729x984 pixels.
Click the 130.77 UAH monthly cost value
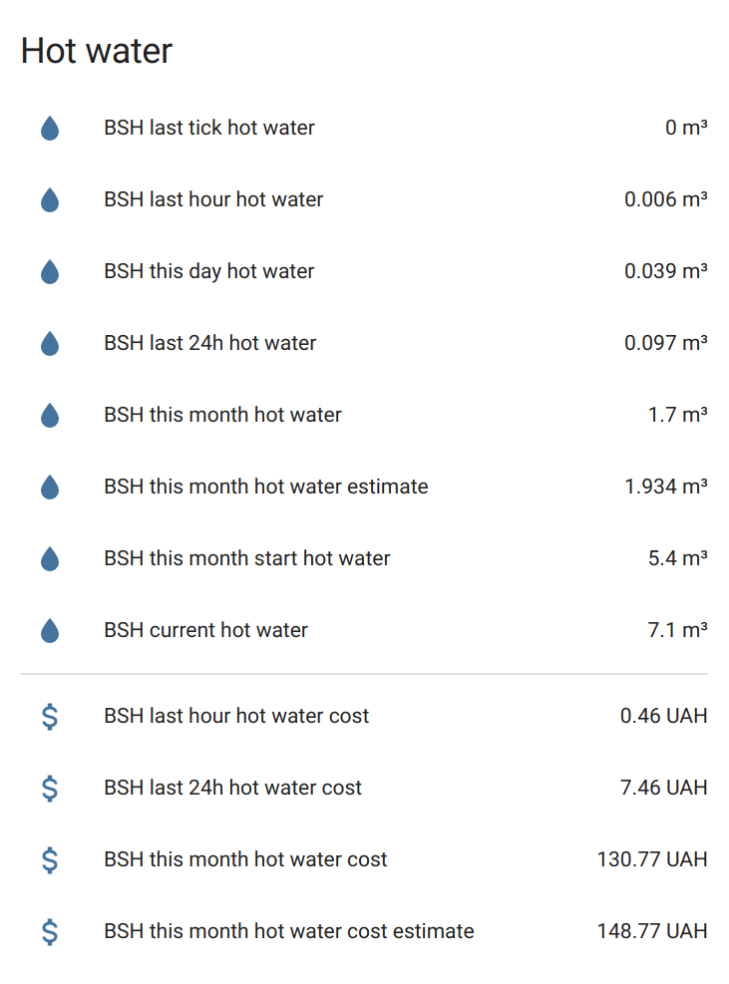click(652, 859)
